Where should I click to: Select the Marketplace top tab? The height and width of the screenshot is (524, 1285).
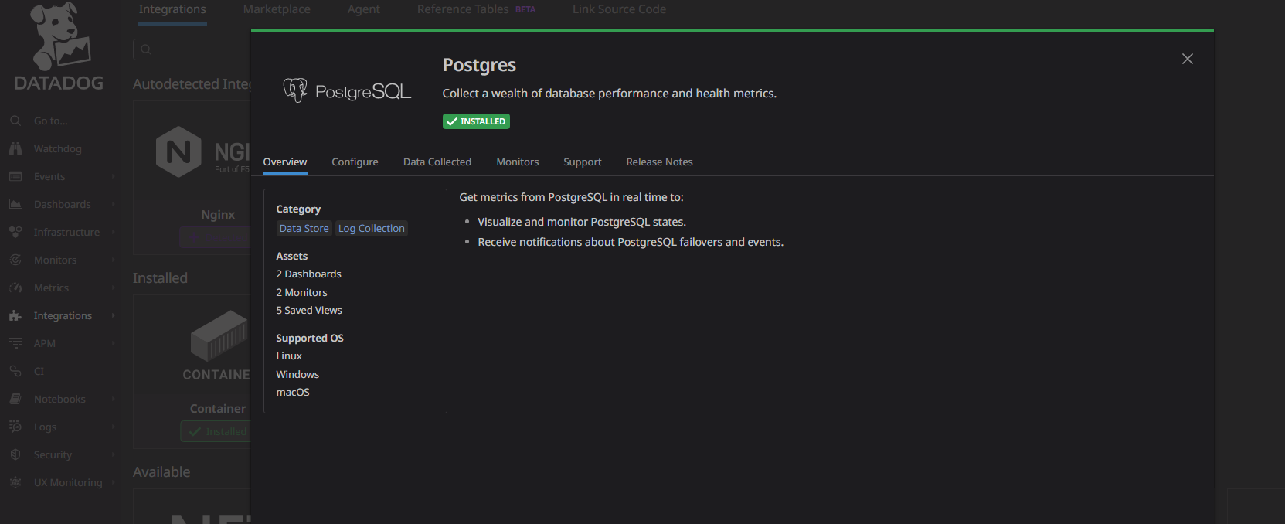pyautogui.click(x=277, y=9)
